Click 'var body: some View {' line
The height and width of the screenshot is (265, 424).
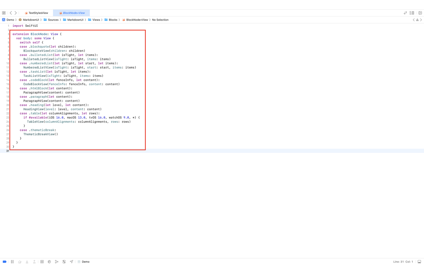tap(35, 38)
